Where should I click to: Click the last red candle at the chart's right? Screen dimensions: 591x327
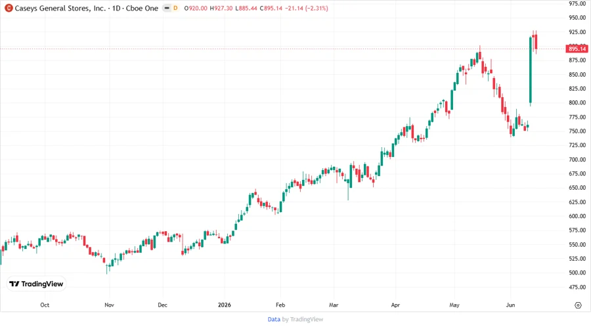(536, 42)
